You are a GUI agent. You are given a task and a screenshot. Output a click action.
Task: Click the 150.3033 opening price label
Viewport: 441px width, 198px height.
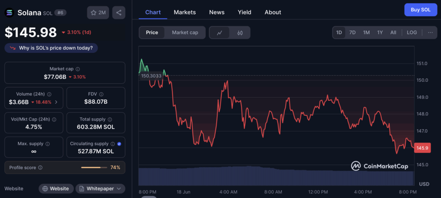pos(151,76)
